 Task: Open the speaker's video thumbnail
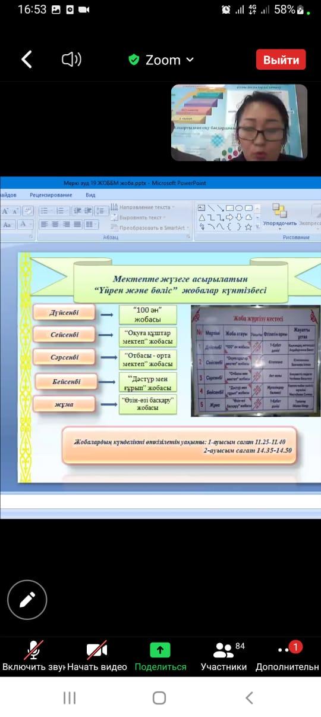tap(239, 123)
